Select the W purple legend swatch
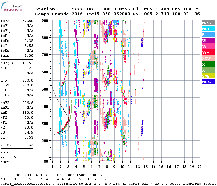 208,41
